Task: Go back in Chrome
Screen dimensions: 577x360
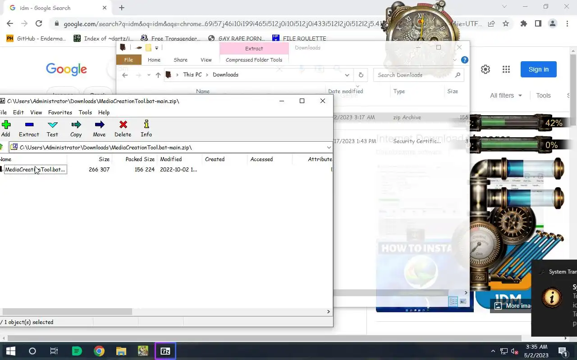Action: (x=10, y=23)
